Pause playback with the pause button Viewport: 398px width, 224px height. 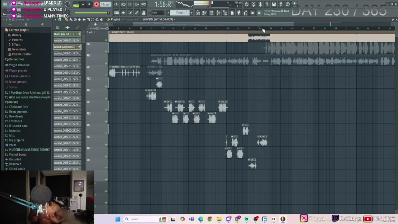click(x=83, y=4)
